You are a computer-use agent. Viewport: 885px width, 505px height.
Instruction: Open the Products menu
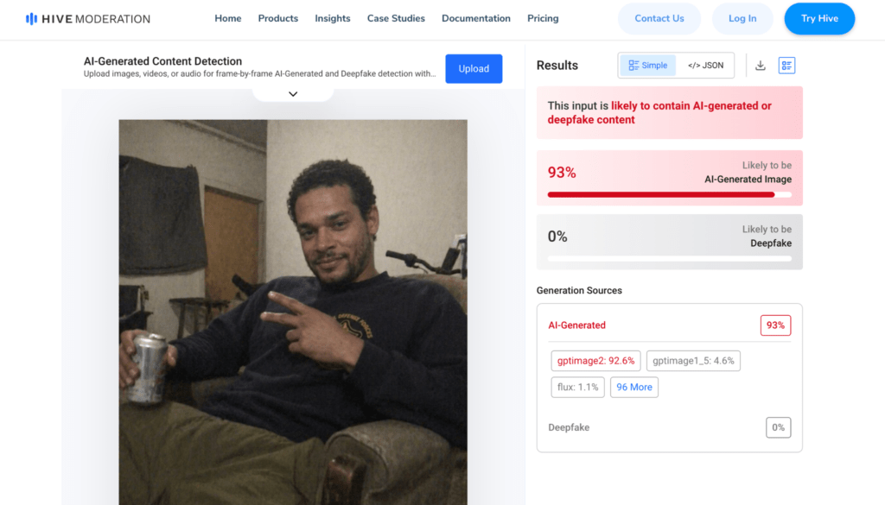[278, 18]
